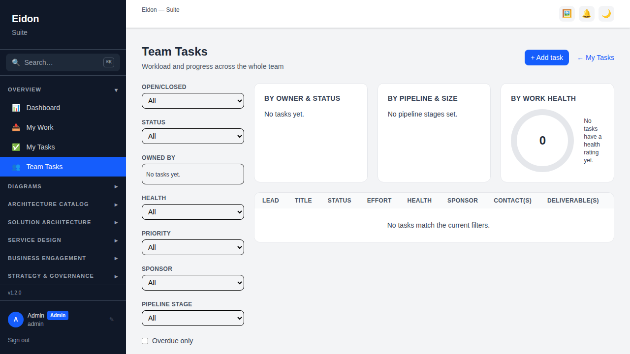Viewport: 630px width, 354px height.
Task: Click the v1.2.0 version label
Action: pos(15,293)
